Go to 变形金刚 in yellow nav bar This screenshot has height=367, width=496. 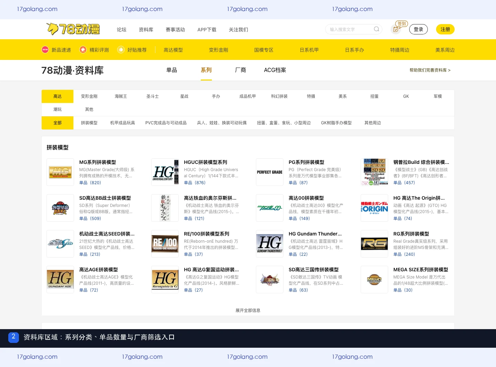[x=218, y=50]
